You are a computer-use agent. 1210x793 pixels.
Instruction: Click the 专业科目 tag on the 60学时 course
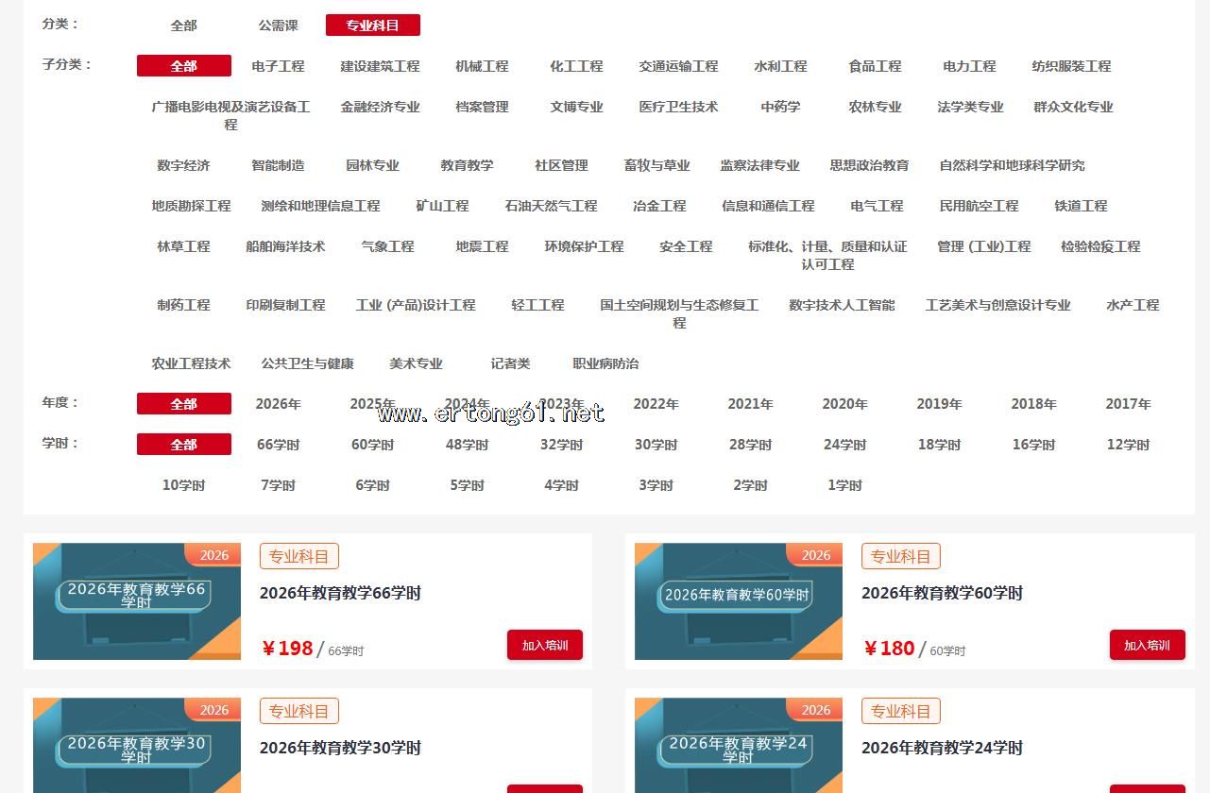(900, 556)
